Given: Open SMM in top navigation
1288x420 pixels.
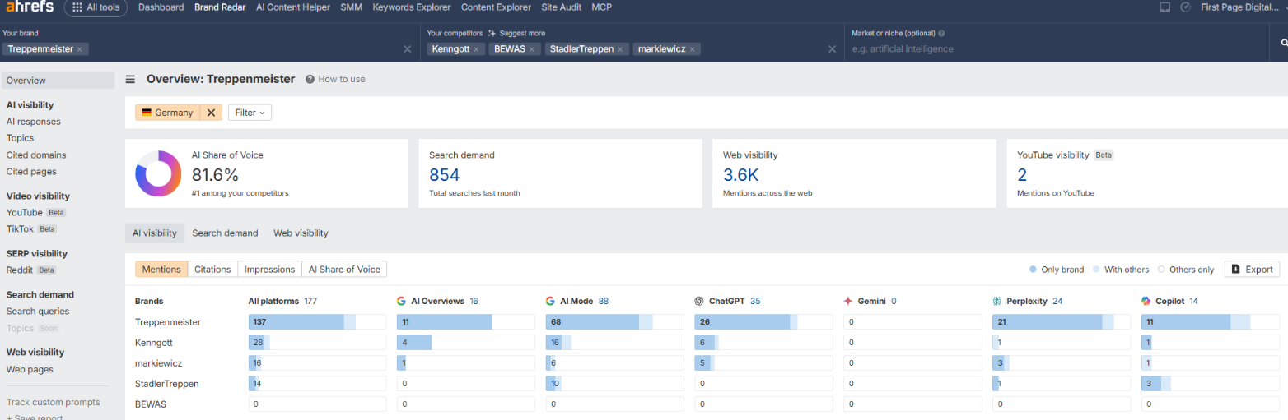Looking at the screenshot, I should [x=351, y=7].
